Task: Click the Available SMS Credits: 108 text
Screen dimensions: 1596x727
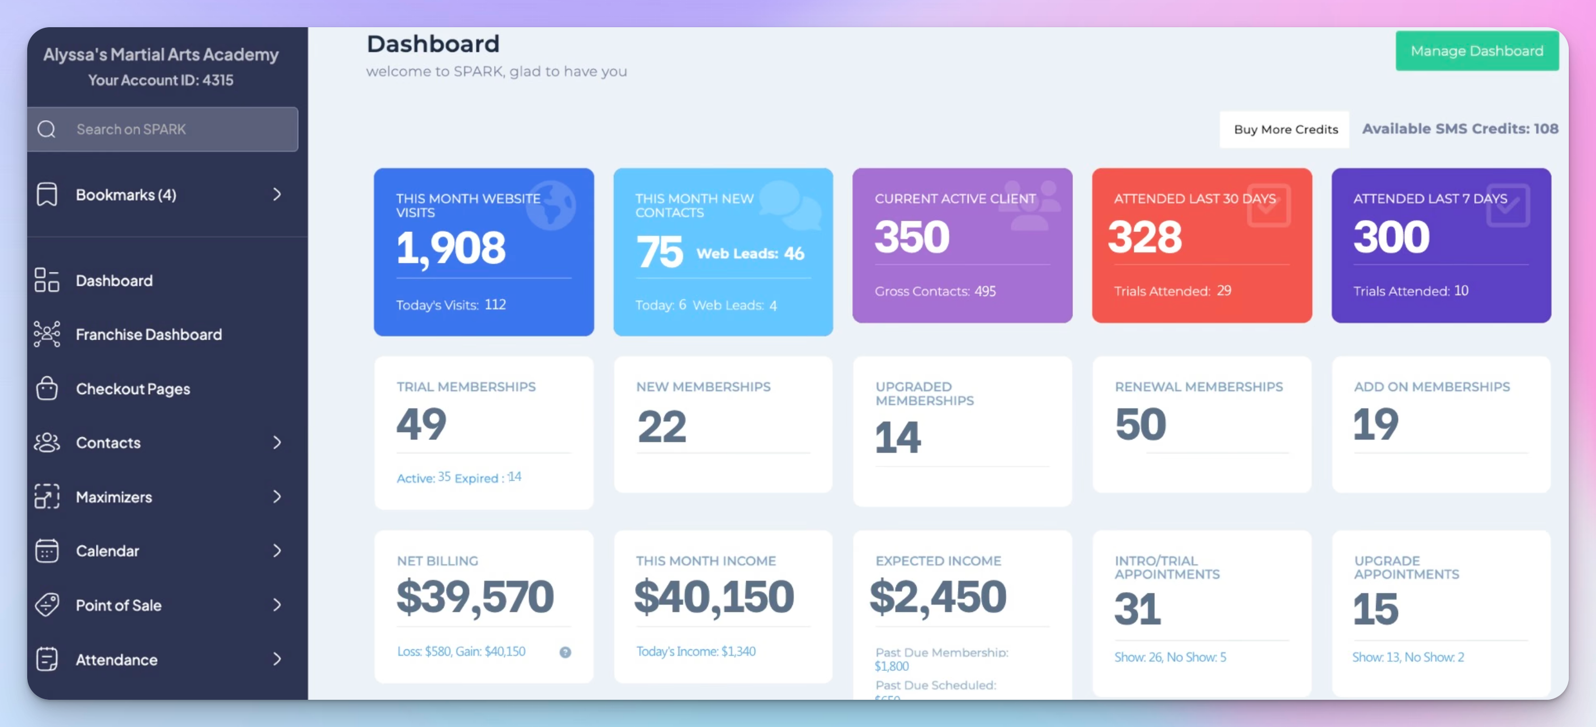Action: click(x=1460, y=129)
